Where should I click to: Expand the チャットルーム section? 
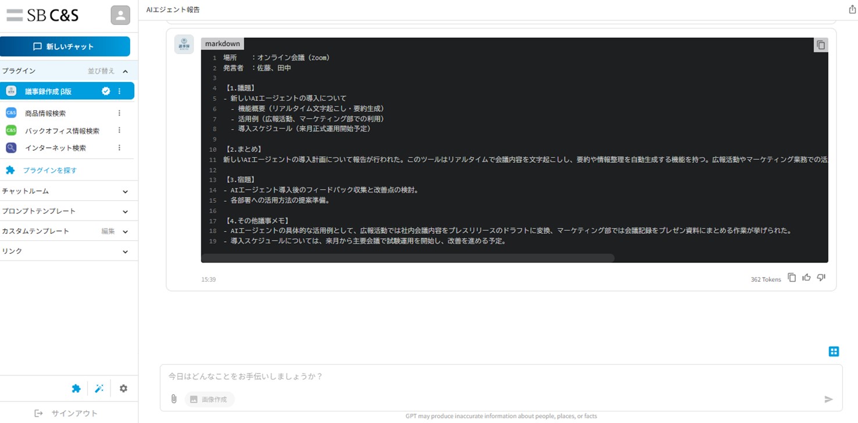tap(125, 191)
